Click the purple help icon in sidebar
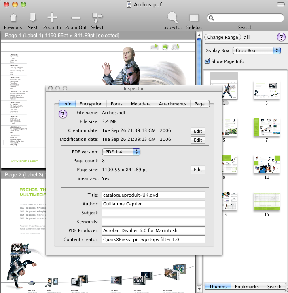The width and height of the screenshot is (288, 293). 281,37
